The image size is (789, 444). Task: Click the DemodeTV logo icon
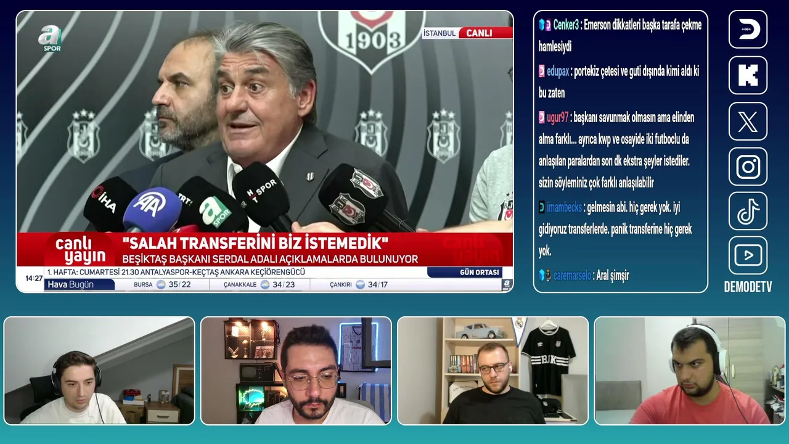tap(748, 29)
